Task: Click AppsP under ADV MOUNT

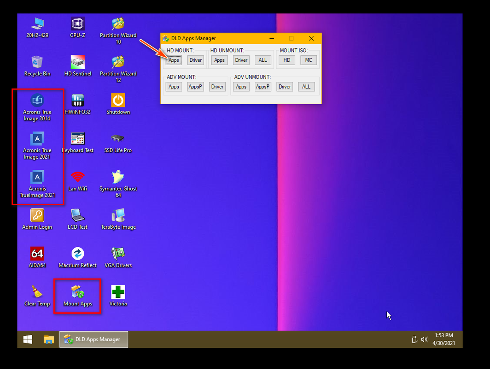Action: click(x=196, y=87)
